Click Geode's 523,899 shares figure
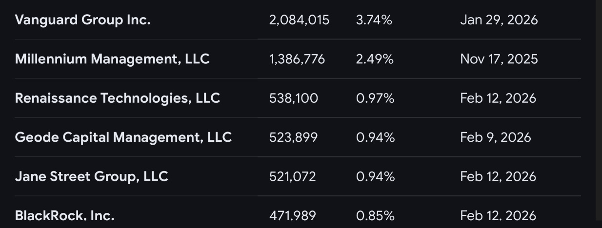This screenshot has height=228, width=602. tap(293, 137)
